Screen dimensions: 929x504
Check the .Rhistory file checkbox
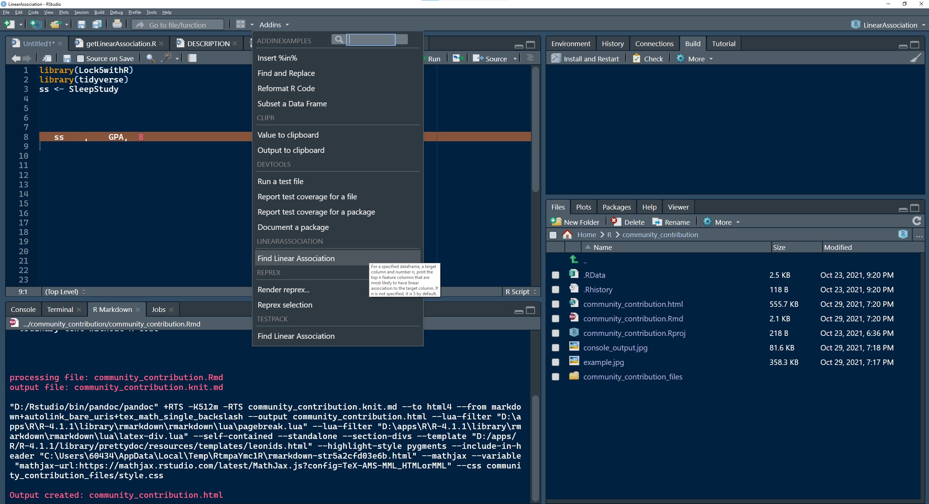(x=555, y=290)
